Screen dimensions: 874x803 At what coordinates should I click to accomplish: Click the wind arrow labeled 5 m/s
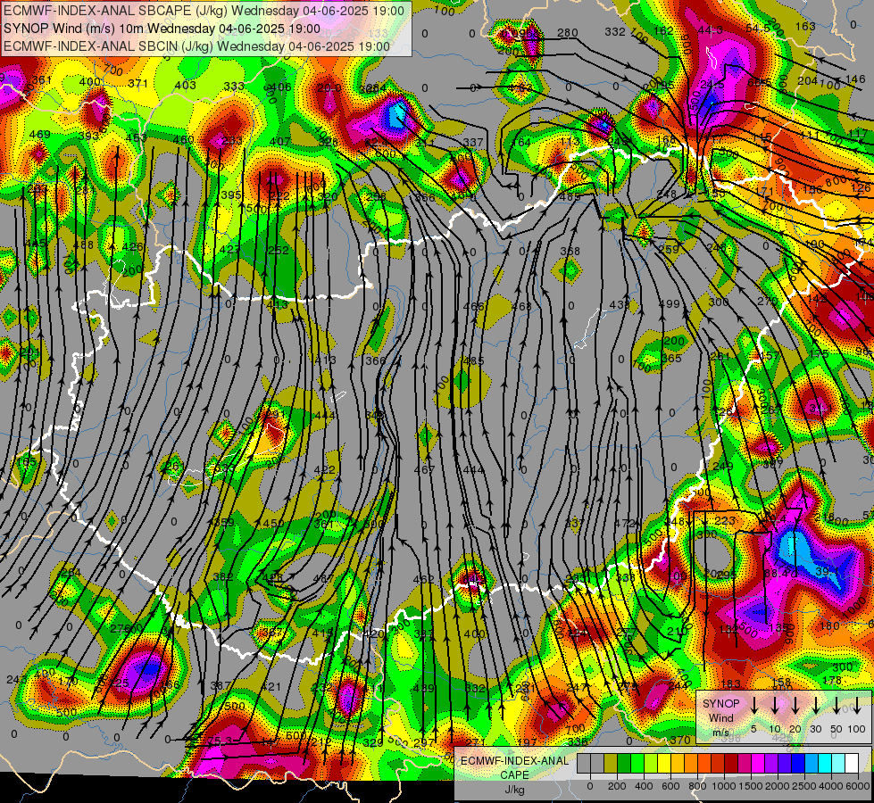pos(753,706)
